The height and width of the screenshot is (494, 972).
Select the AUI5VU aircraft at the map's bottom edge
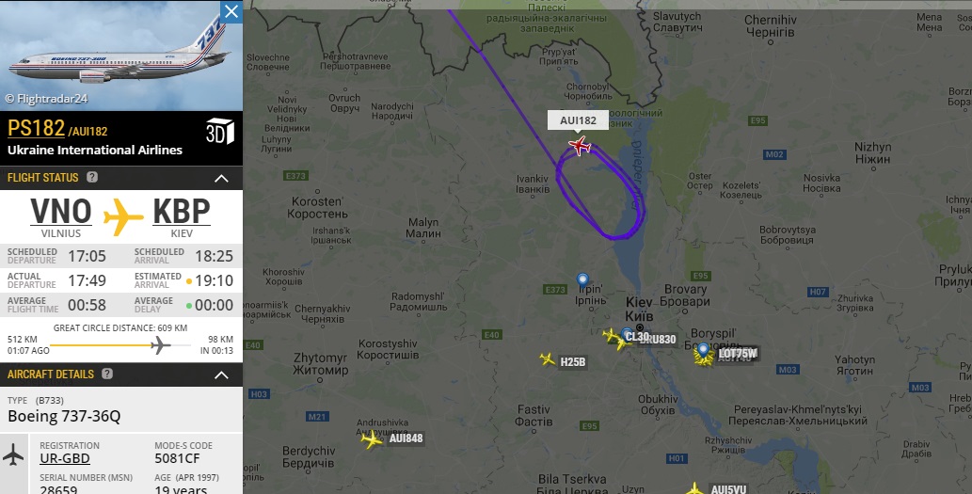695,489
